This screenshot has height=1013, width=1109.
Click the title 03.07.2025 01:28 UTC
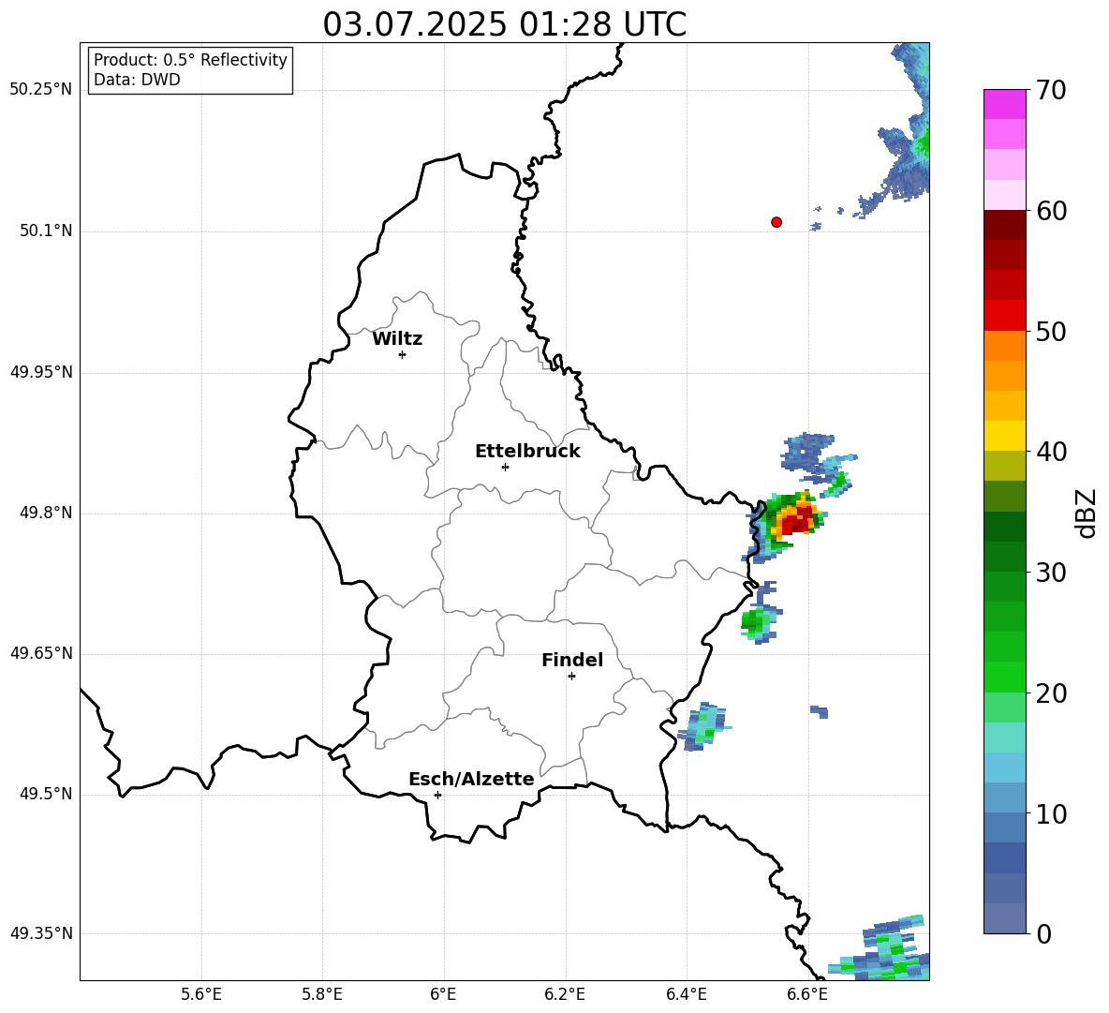[x=504, y=24]
